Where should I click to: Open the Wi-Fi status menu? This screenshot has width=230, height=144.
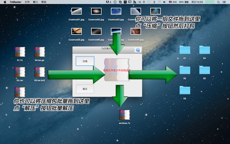point(160,2)
